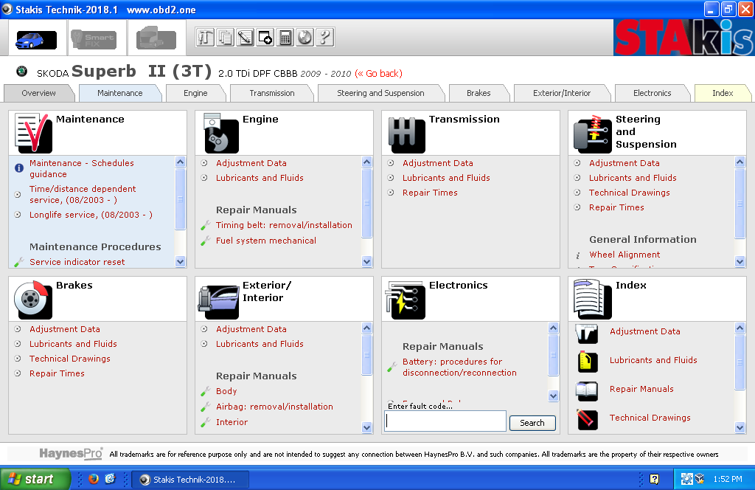Click the Skoda logo beside the model name
This screenshot has height=490, width=755.
21,72
